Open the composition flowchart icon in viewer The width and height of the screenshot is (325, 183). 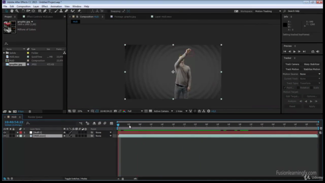pos(204,111)
